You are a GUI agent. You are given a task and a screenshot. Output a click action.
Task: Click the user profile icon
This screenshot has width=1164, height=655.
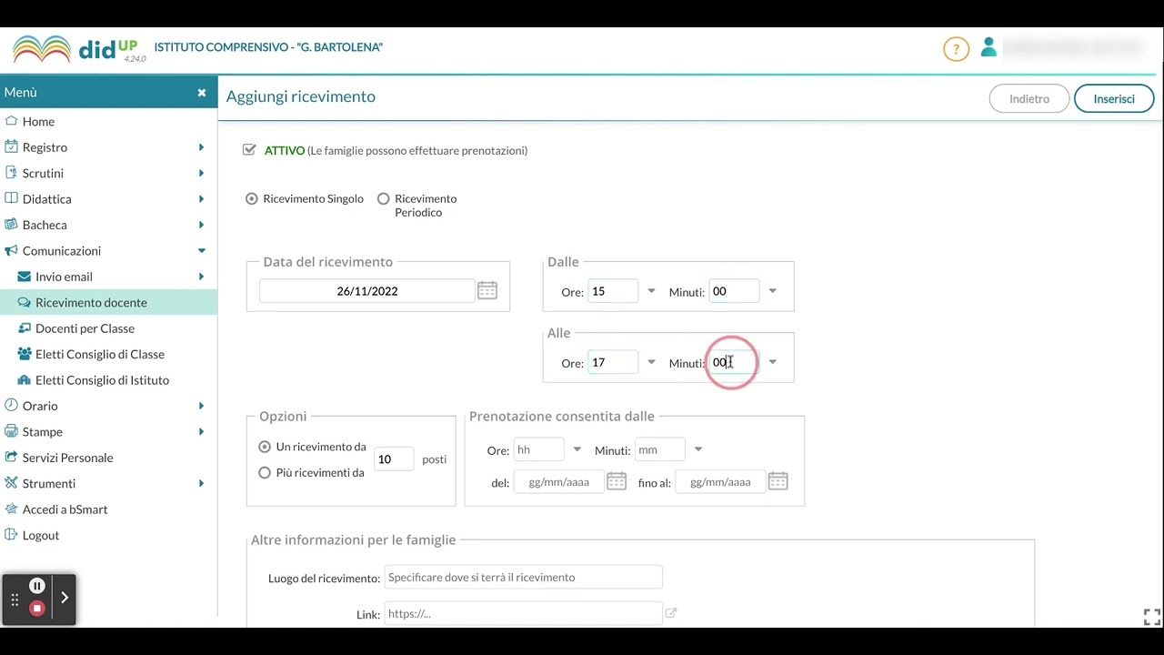click(x=988, y=47)
